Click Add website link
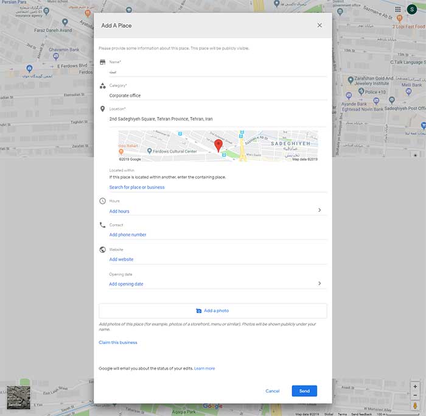426x416 pixels. pyautogui.click(x=121, y=259)
